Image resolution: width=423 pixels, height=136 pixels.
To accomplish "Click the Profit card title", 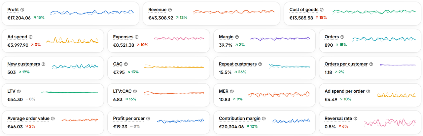I will (13, 10).
